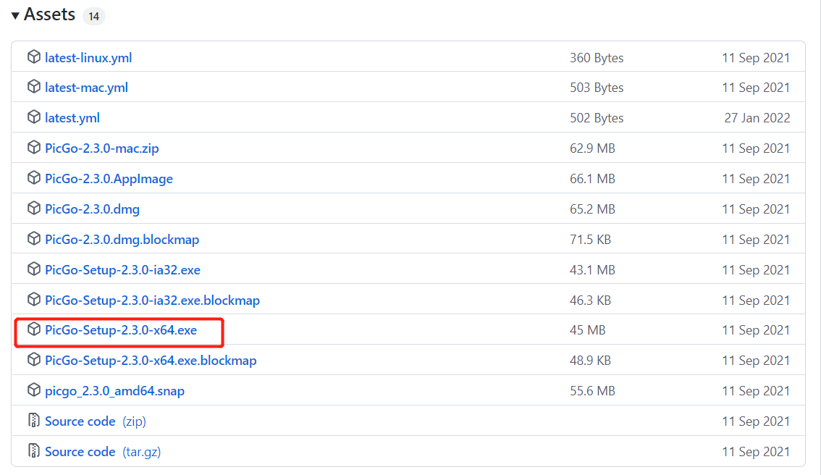Screen dimensions: 821x475
Task: Click the package icon beside PicGo-2.3.0.dmg
Action: point(34,208)
